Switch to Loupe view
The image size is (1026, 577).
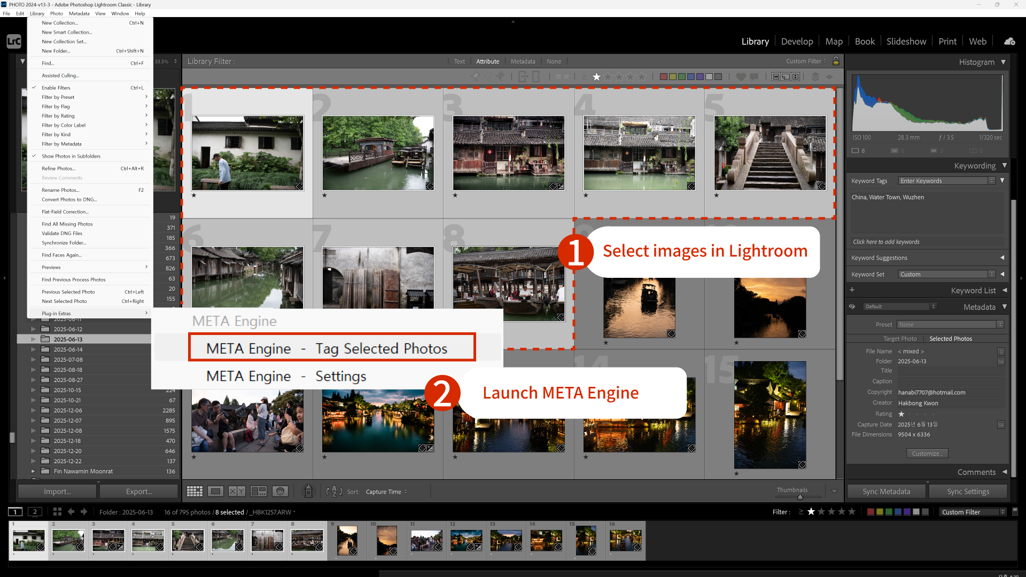216,492
